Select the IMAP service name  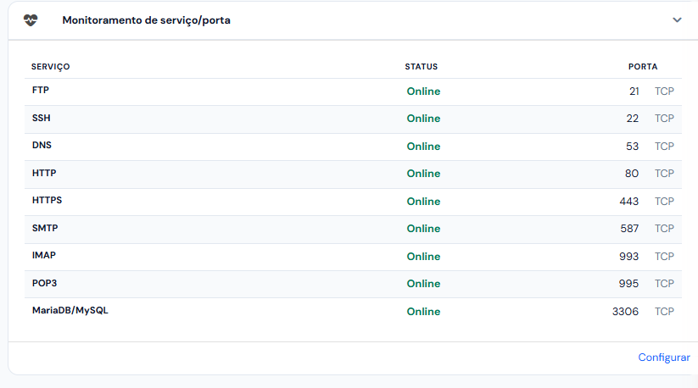[x=43, y=256]
